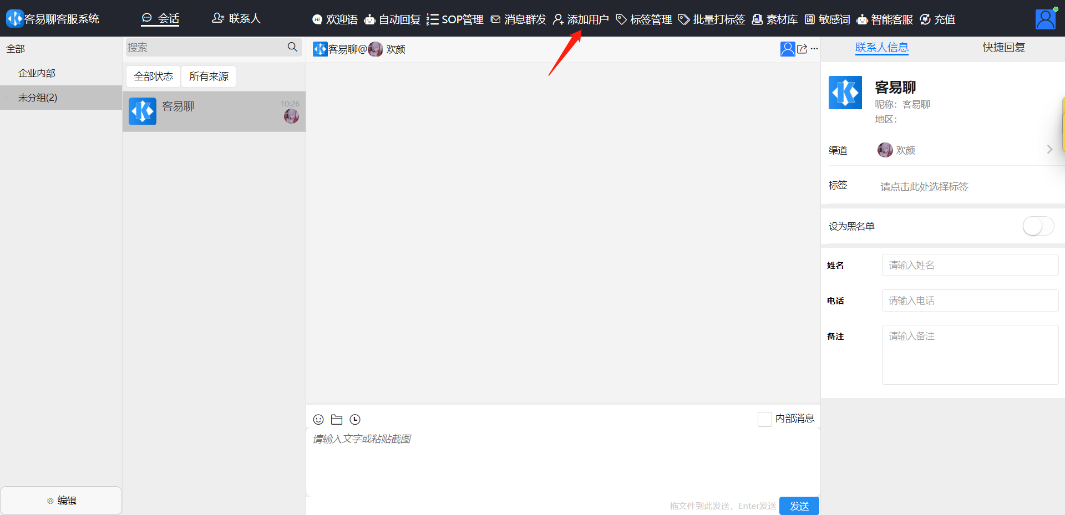Focus the 电话 input field
This screenshot has width=1065, height=515.
point(970,300)
